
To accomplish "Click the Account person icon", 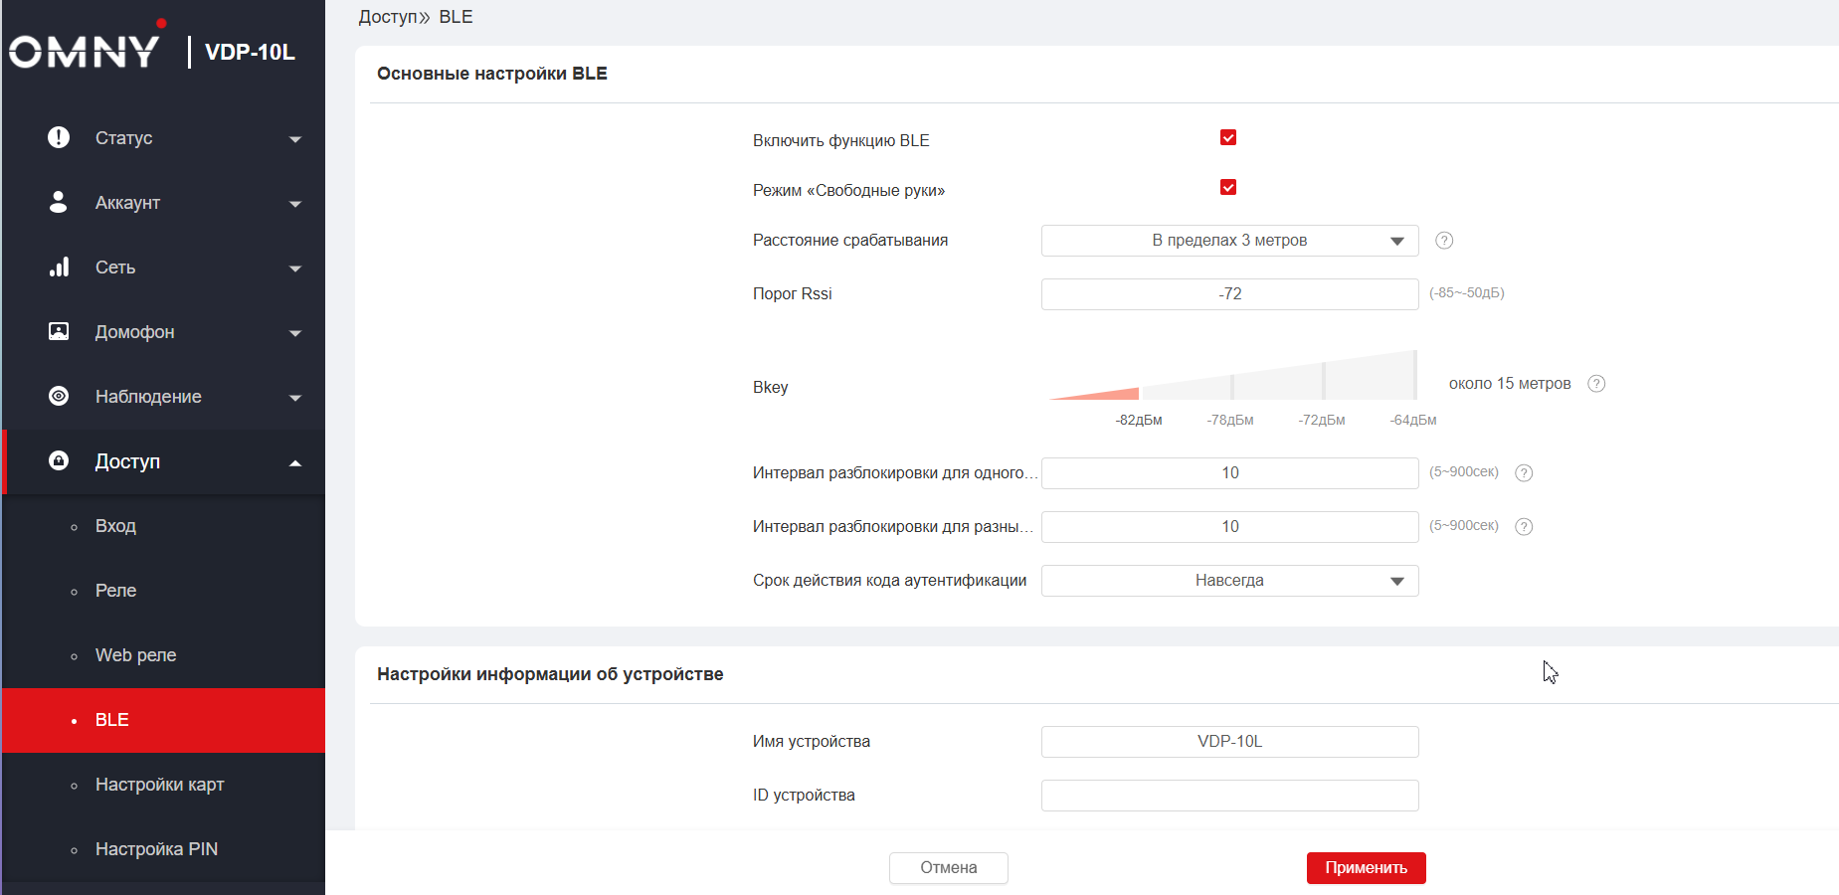I will click(59, 202).
